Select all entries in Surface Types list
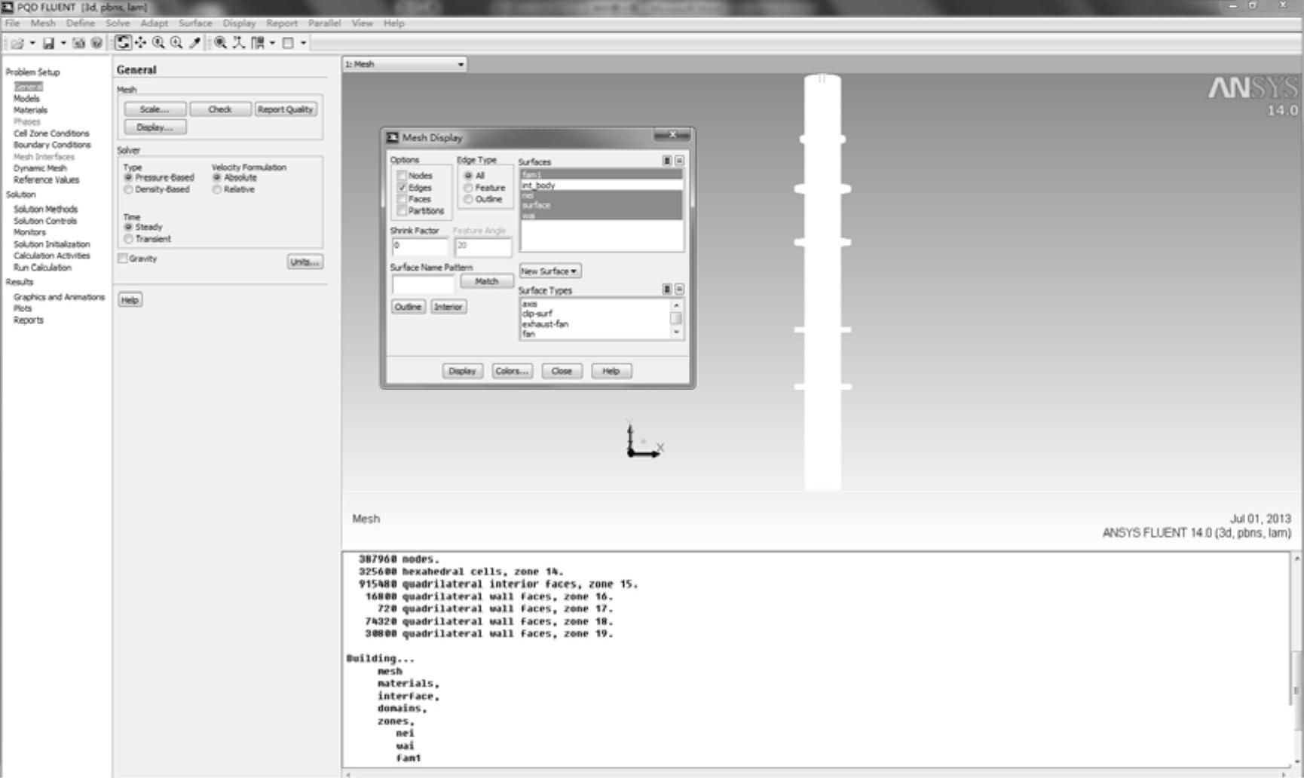1304x778 pixels. click(666, 289)
